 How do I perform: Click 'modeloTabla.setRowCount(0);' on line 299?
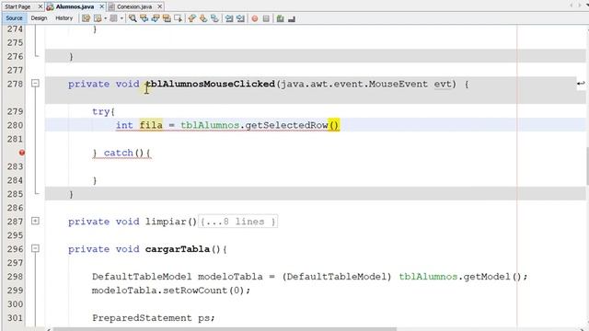(x=171, y=291)
